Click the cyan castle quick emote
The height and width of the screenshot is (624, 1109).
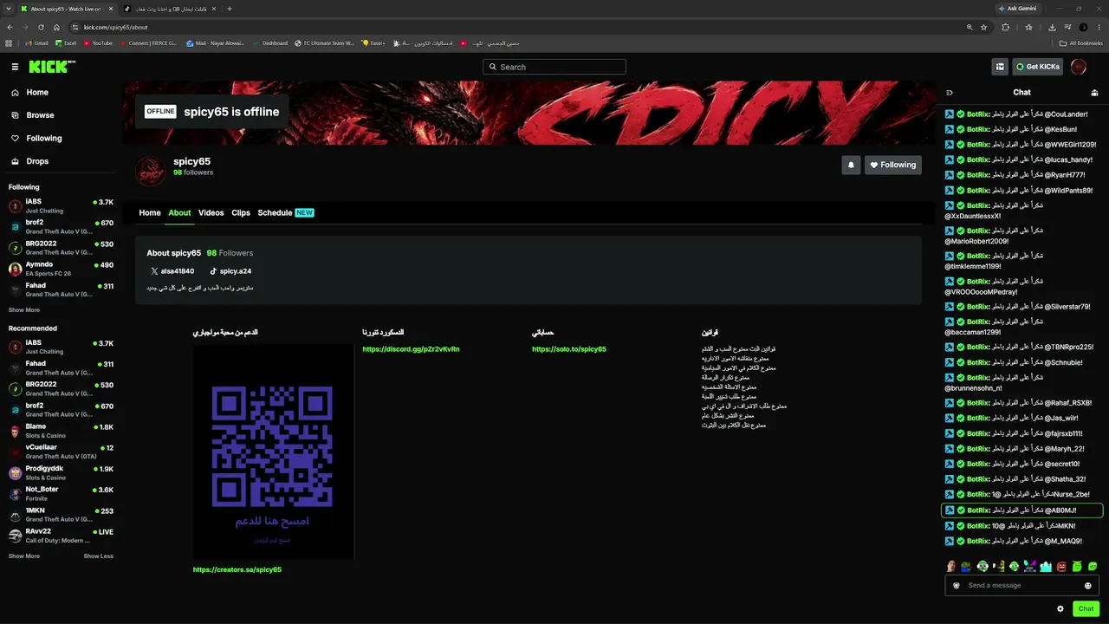point(1046,567)
